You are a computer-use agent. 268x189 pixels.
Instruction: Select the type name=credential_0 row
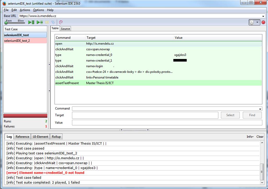tap(158, 55)
